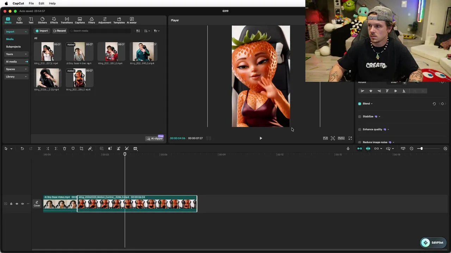Expand the Spaces section

tap(16, 69)
